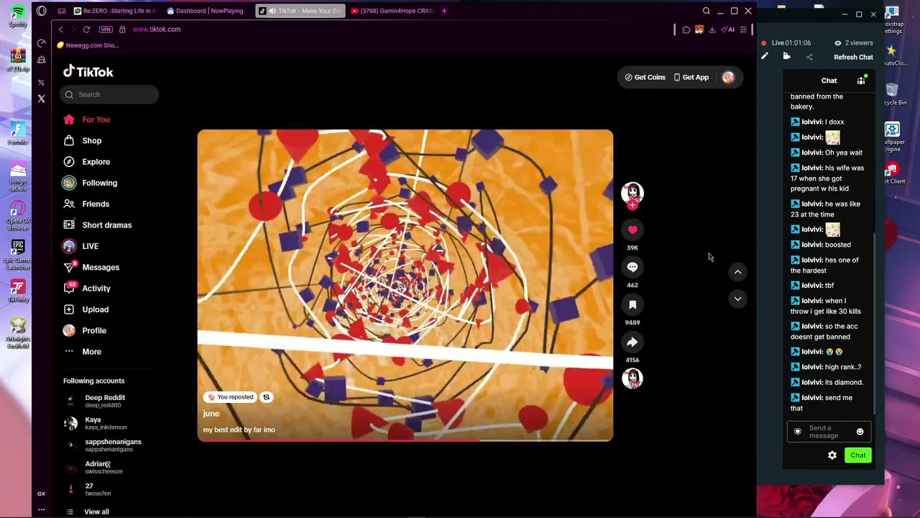Open the Newegg.com bookmark
This screenshot has width=920, height=518.
(x=88, y=45)
